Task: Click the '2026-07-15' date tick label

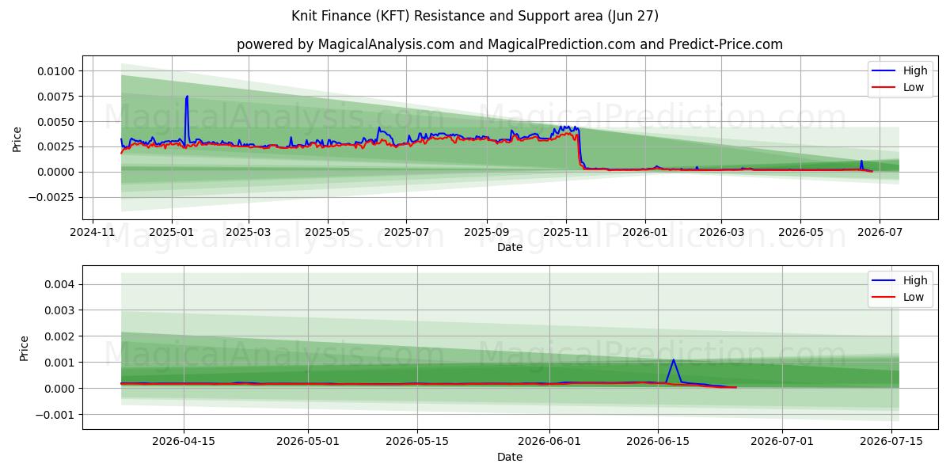Action: (x=891, y=442)
